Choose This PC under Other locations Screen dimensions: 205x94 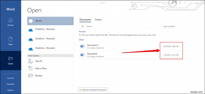point(50,61)
